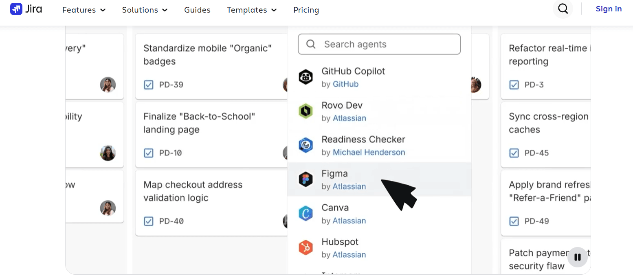The image size is (633, 280).
Task: Click the task type icon beside PD-45
Action: tap(514, 153)
